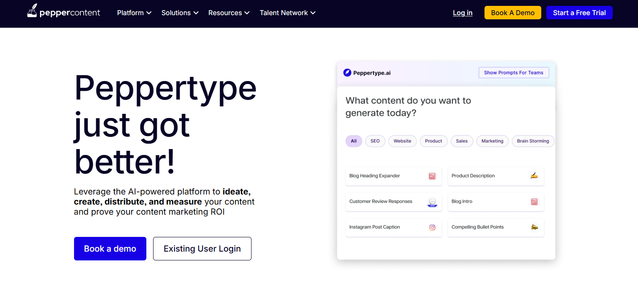Open the Product Description card
The height and width of the screenshot is (302, 638).
tap(496, 176)
